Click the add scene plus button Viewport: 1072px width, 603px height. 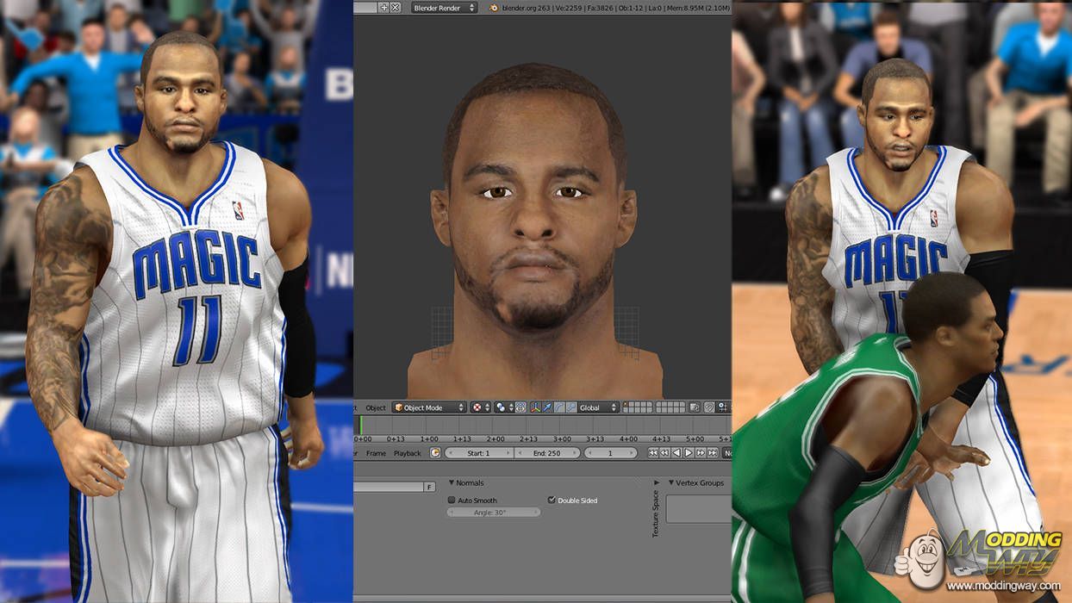click(x=384, y=8)
